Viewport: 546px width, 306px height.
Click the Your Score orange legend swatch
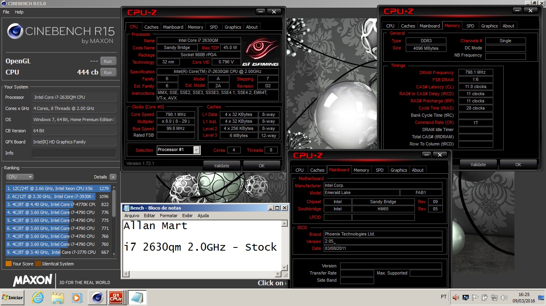(8, 264)
